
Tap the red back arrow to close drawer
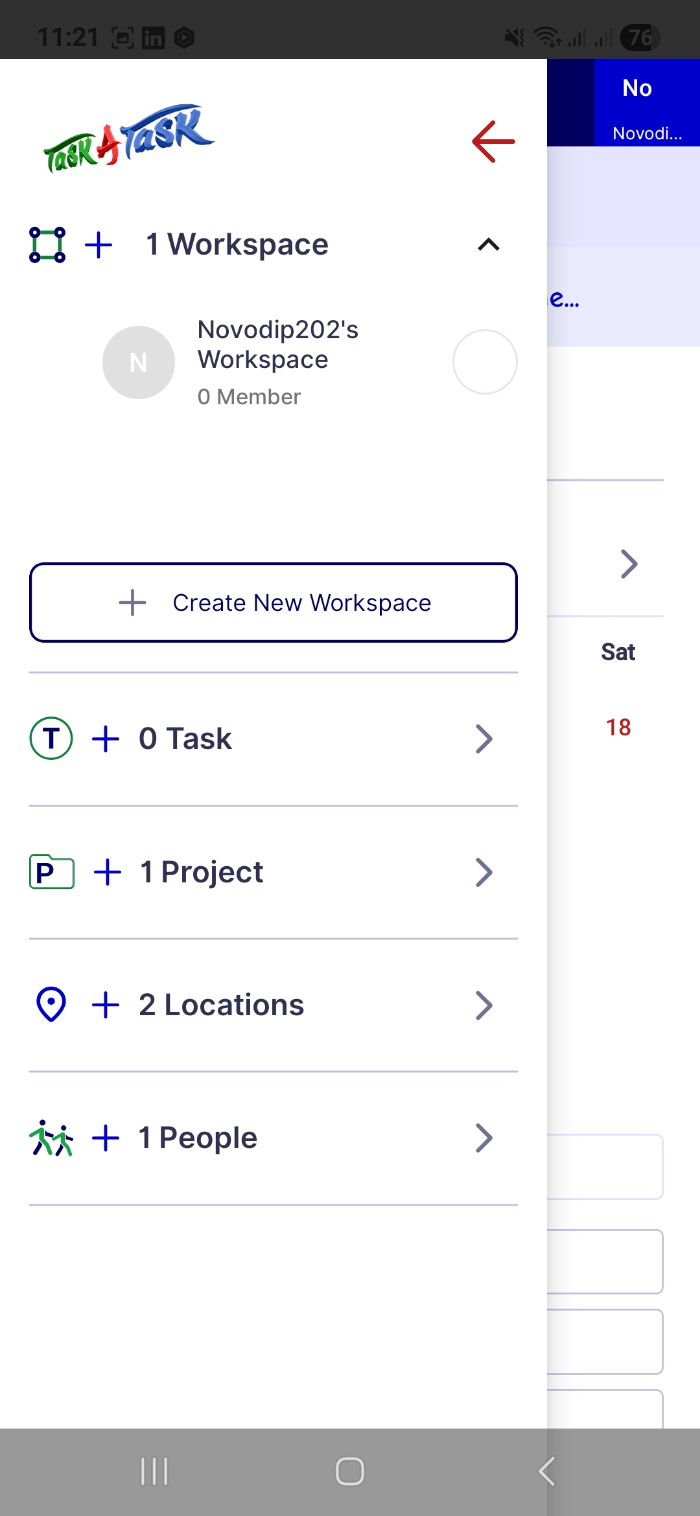coord(493,141)
